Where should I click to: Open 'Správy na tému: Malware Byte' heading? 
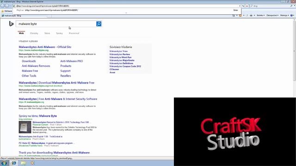tap(37, 116)
